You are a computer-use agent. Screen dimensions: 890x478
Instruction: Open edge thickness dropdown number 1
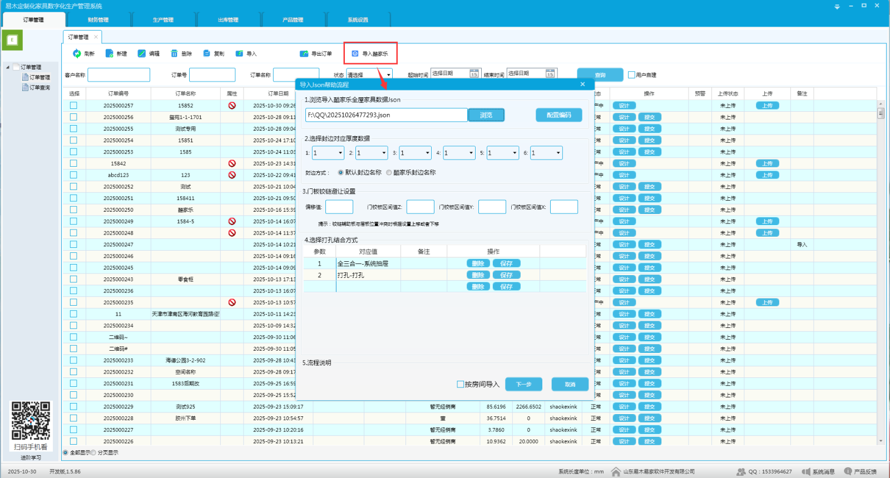click(340, 153)
